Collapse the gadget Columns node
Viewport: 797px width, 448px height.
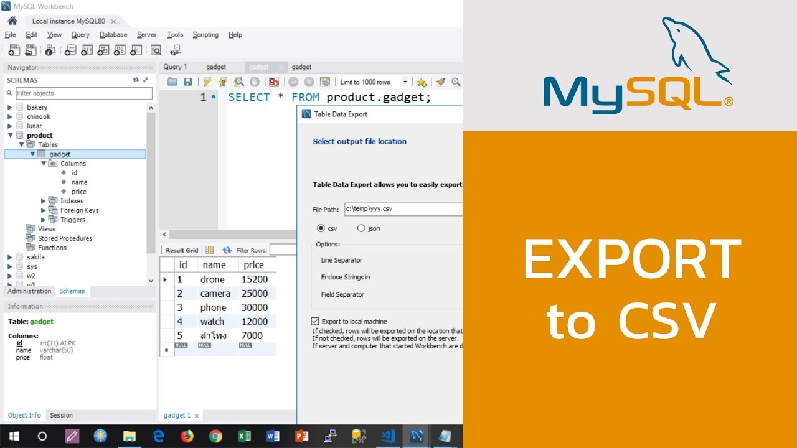[44, 164]
